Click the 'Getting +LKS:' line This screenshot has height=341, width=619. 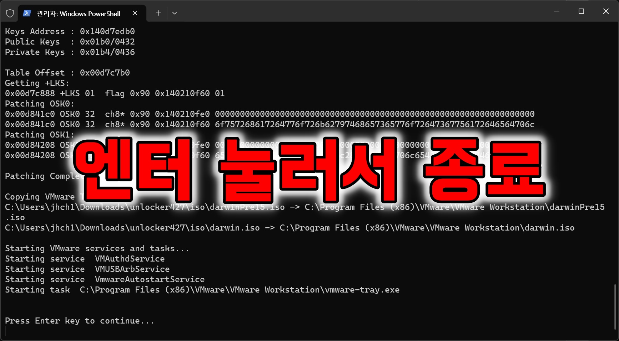tap(37, 83)
